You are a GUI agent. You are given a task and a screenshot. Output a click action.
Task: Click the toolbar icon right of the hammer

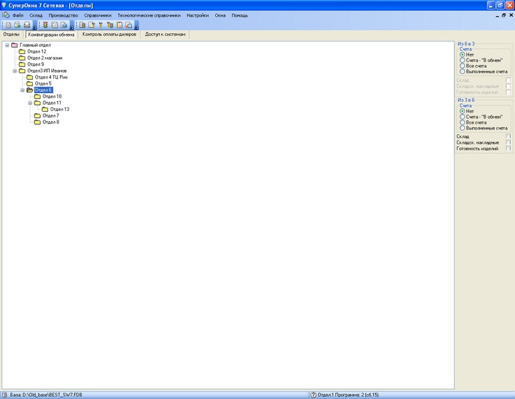[x=110, y=25]
